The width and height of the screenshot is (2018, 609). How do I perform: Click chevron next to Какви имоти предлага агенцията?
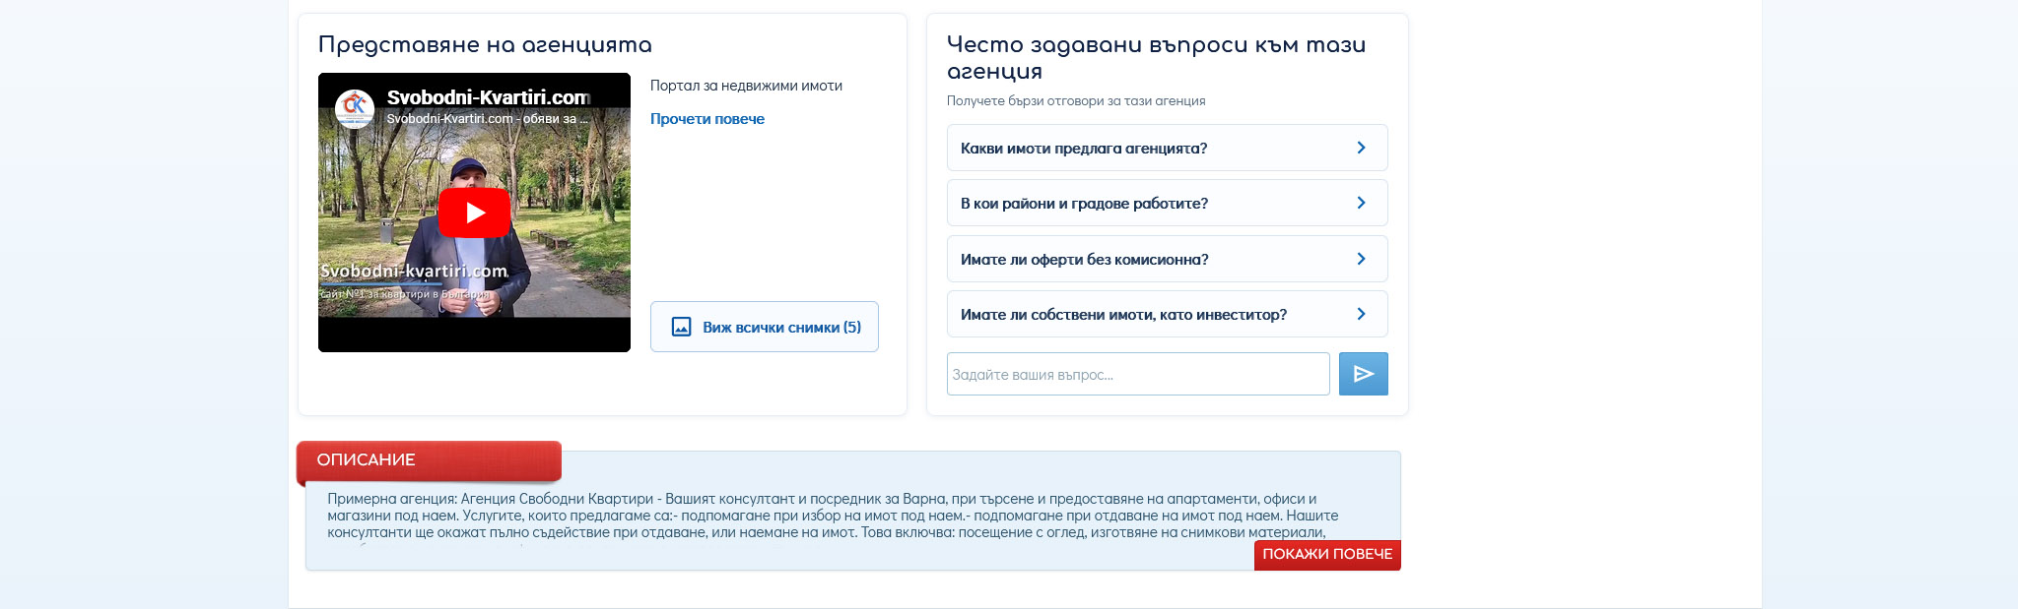pos(1361,148)
